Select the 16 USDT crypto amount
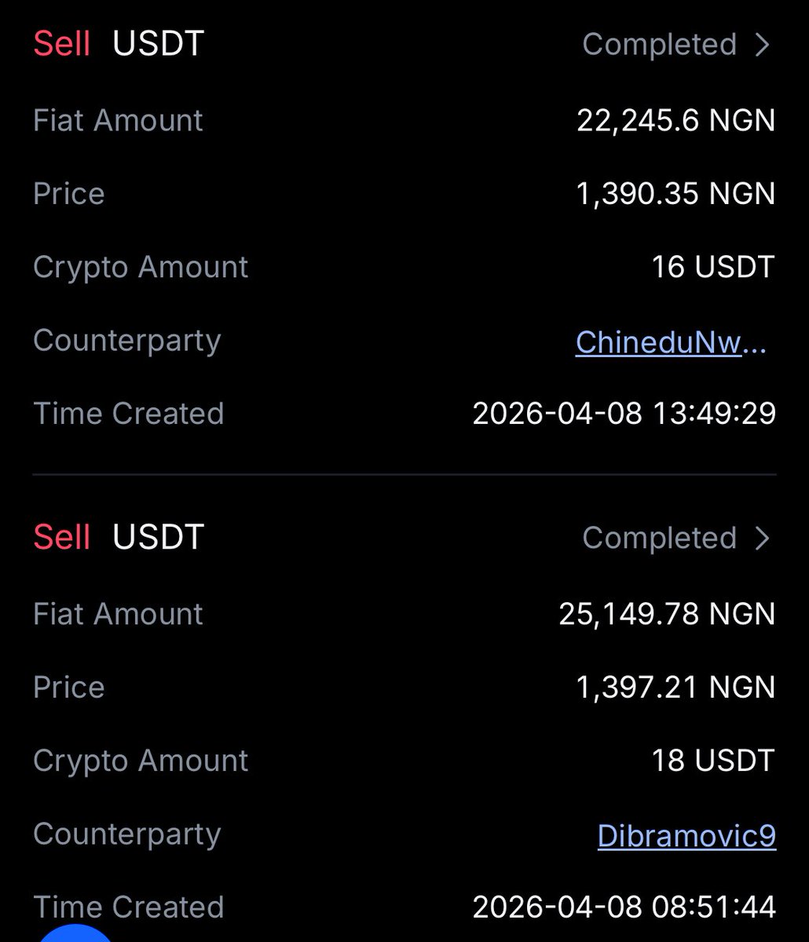Image resolution: width=809 pixels, height=942 pixels. (712, 268)
